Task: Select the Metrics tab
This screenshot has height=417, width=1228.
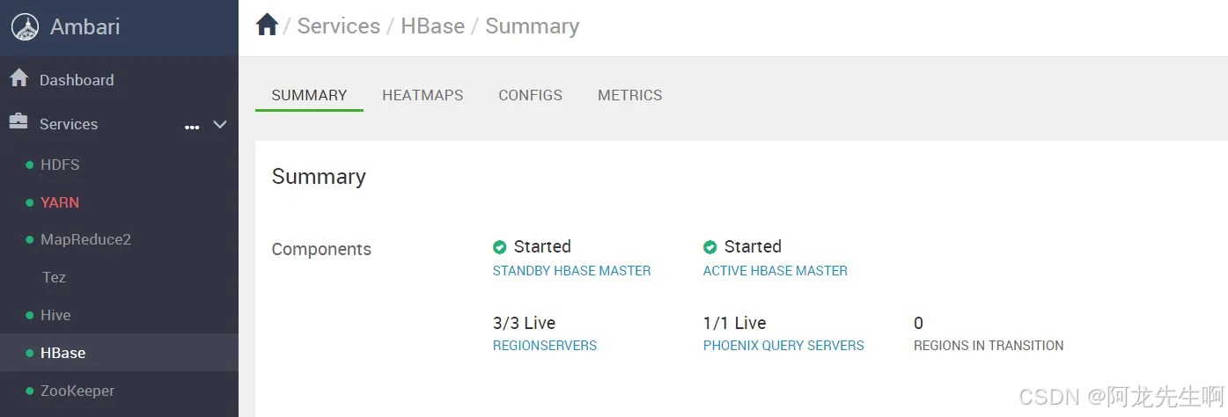Action: tap(629, 95)
